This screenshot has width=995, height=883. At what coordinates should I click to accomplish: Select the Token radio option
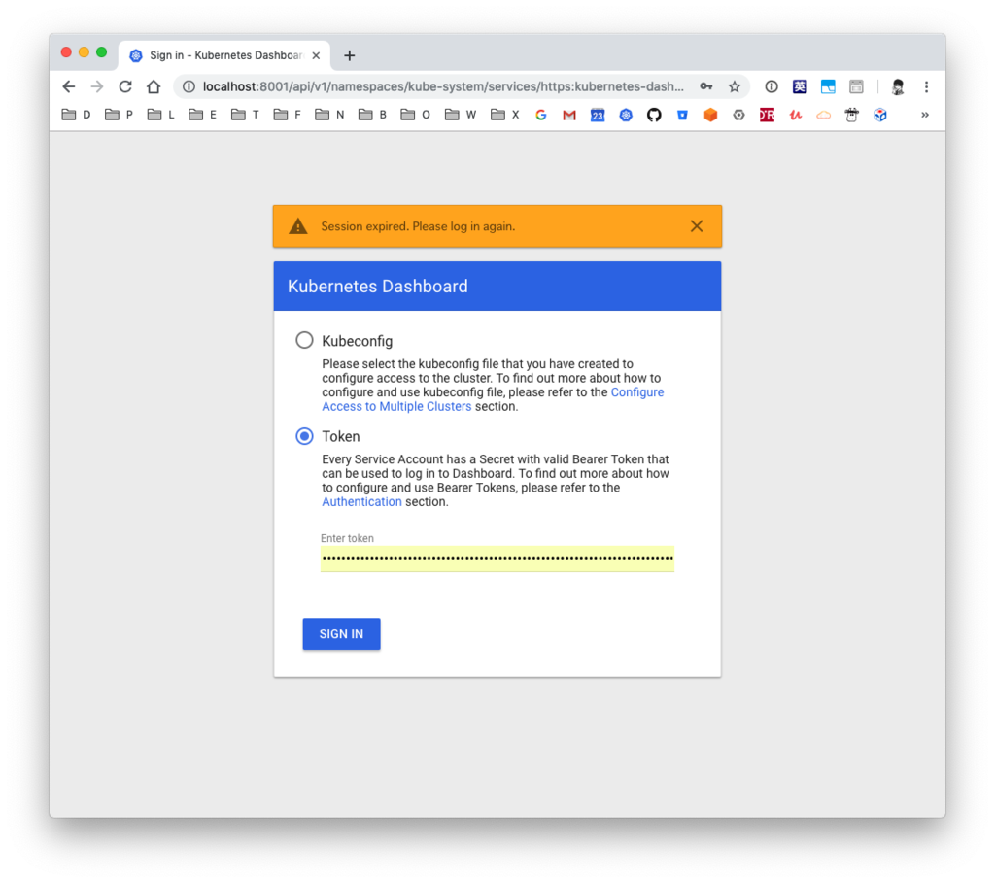click(304, 436)
